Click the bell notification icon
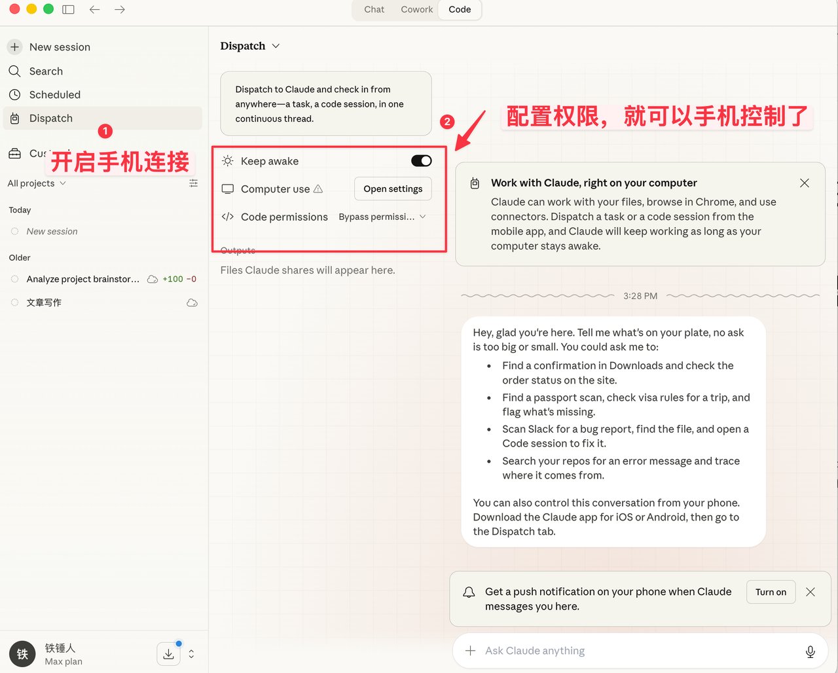This screenshot has height=673, width=838. [469, 592]
